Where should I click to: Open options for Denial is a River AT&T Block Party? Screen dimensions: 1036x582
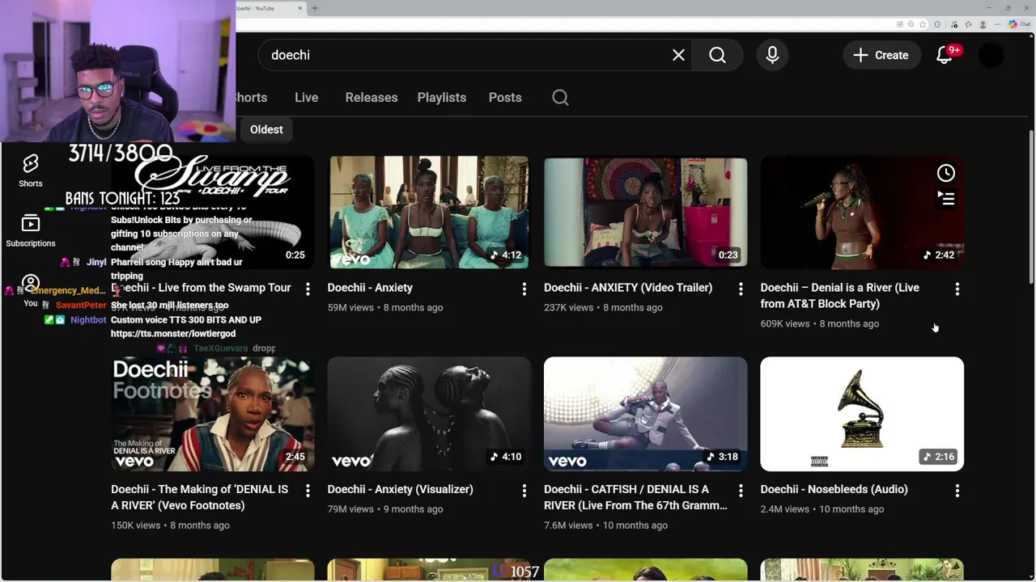coord(957,289)
